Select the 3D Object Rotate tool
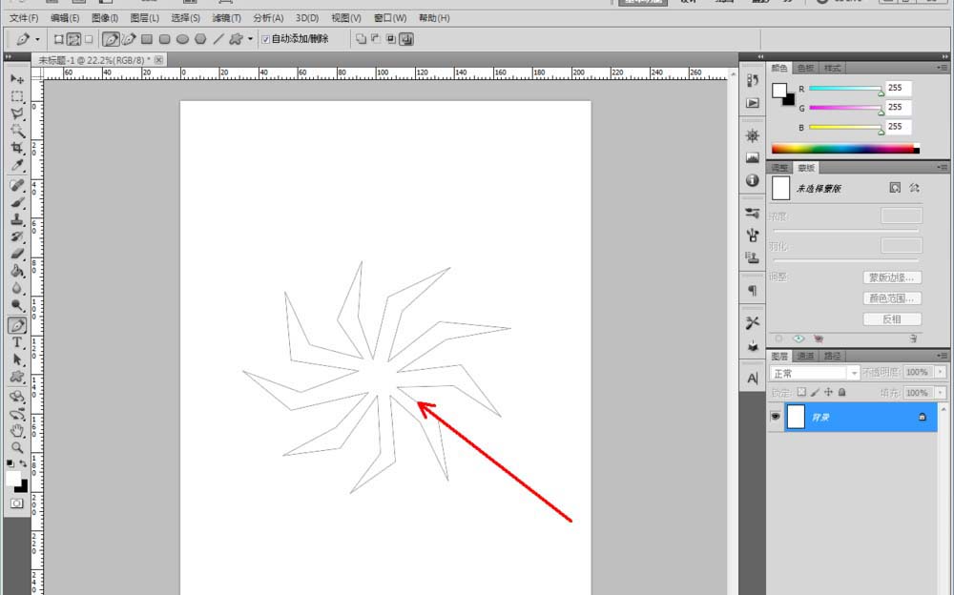This screenshot has width=954, height=595. [x=17, y=397]
